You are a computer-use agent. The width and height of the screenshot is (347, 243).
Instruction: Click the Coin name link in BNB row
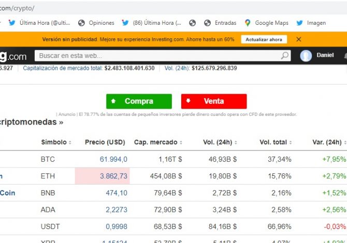click(8, 193)
